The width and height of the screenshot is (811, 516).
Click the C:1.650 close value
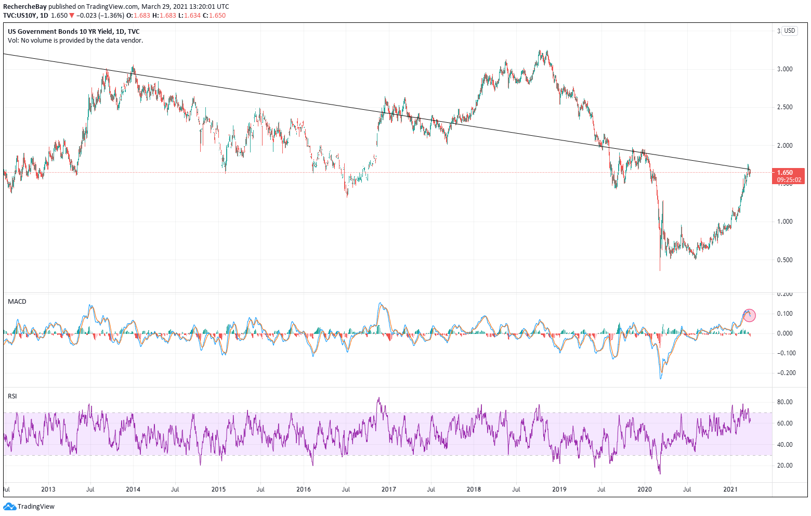point(214,16)
